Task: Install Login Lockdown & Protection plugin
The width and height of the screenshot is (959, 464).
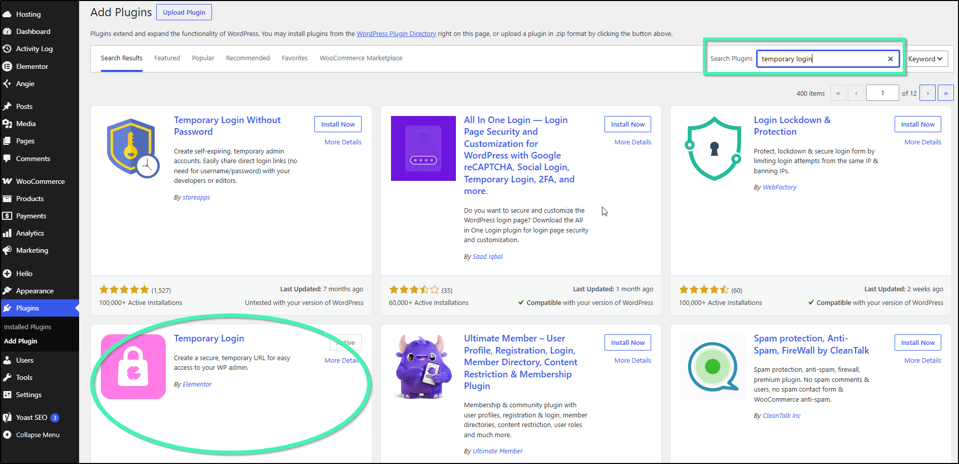Action: (918, 124)
